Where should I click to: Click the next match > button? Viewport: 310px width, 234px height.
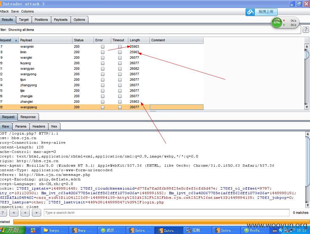coord(37,213)
